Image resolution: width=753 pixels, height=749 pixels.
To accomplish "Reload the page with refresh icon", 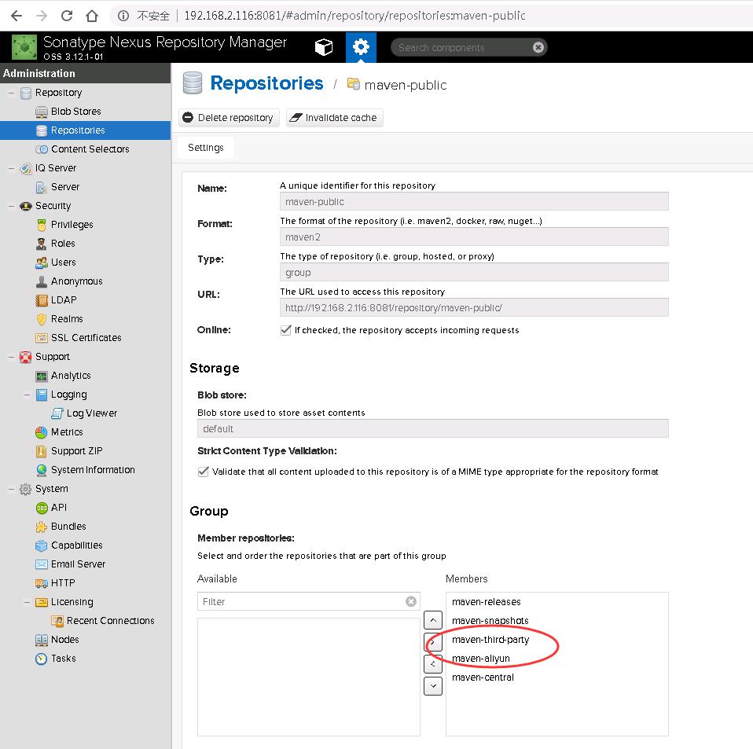I will [67, 16].
